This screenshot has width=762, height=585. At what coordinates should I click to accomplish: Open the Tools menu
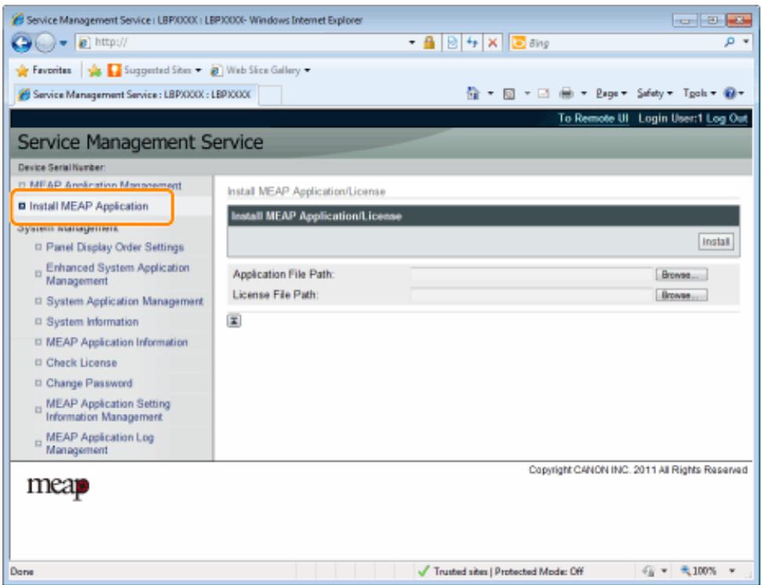click(698, 93)
